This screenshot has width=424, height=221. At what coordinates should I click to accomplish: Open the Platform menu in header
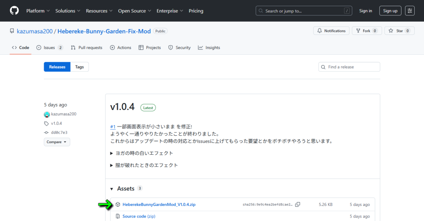click(38, 11)
